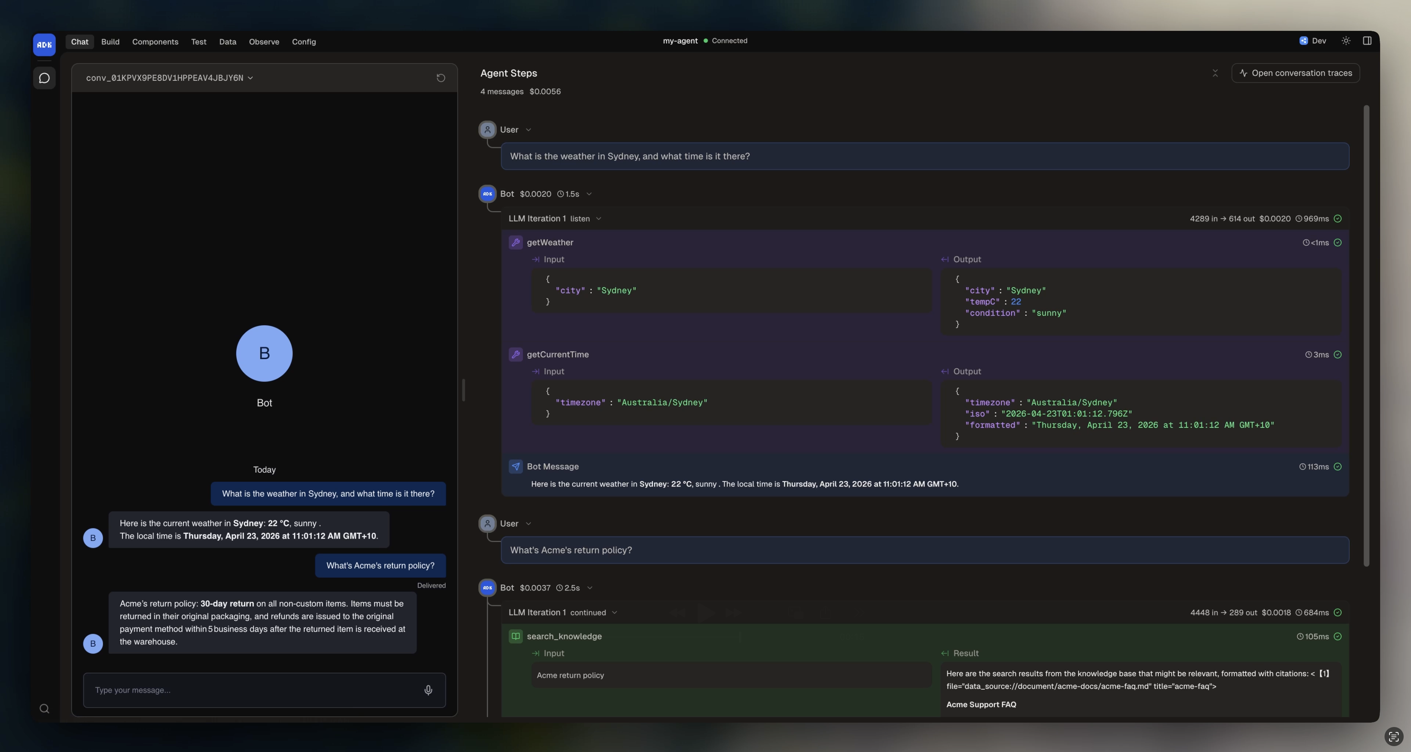Restart conversation with the refresh icon
Screen dimensions: 1411x752
(x=441, y=78)
